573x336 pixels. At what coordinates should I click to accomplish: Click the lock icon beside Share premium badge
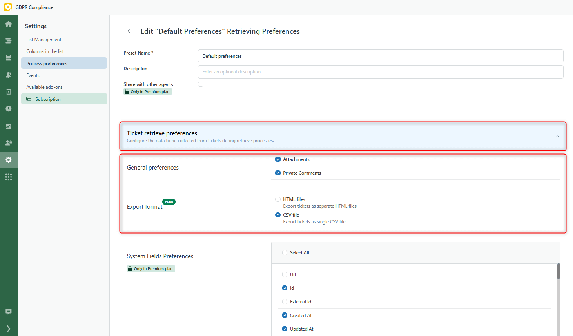(127, 91)
